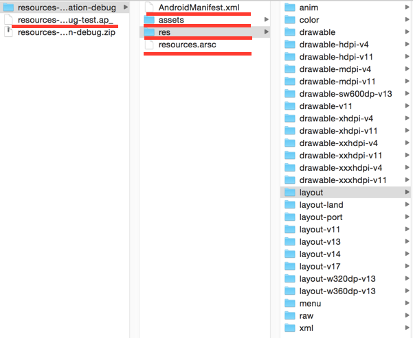
Task: Click the layout folder icon
Action: click(x=290, y=193)
